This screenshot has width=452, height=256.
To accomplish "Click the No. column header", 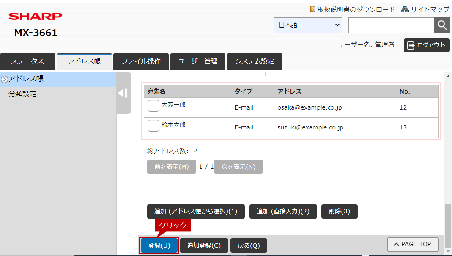I will [417, 91].
